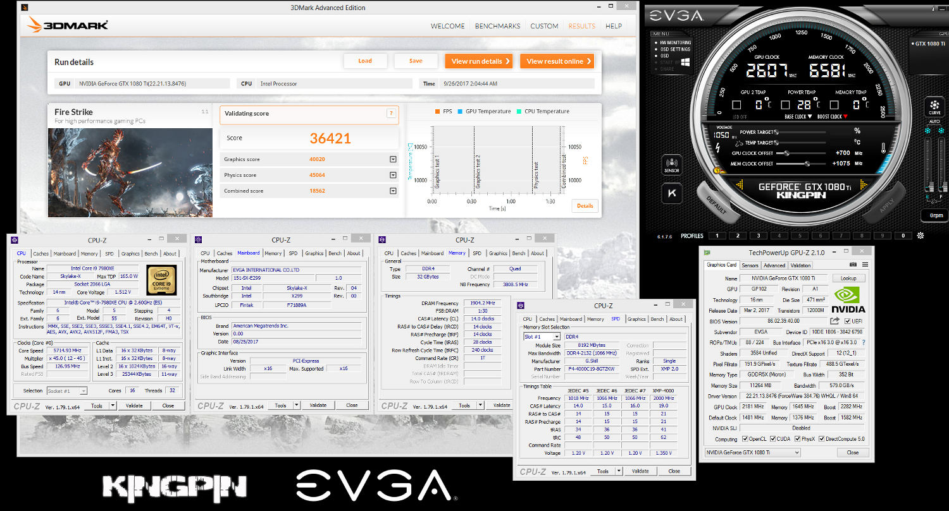Image resolution: width=949 pixels, height=511 pixels.
Task: Click the Save button in Run details
Action: coord(416,61)
